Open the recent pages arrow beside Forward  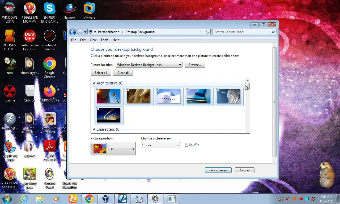point(85,32)
